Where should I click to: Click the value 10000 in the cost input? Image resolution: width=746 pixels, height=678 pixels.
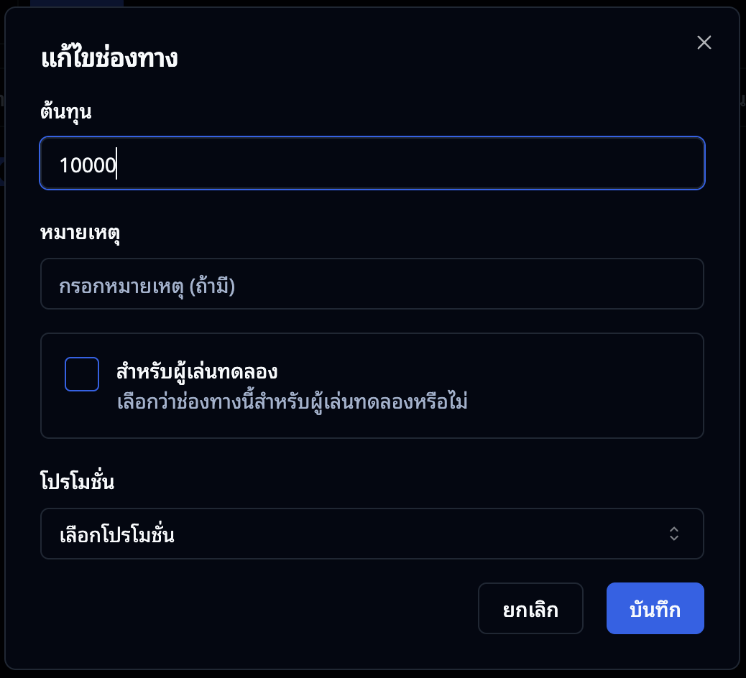tap(87, 163)
